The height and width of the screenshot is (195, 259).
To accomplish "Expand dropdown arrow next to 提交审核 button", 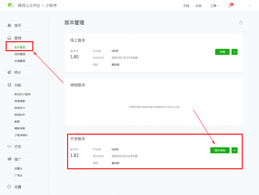I will pyautogui.click(x=234, y=150).
